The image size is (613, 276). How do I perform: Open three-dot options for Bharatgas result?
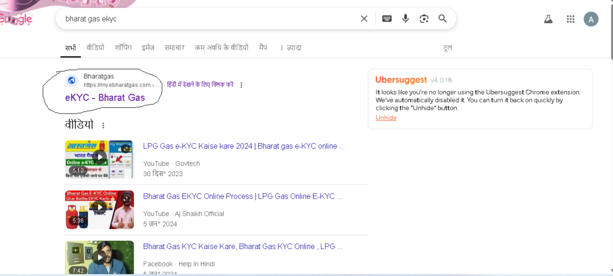coord(241,85)
